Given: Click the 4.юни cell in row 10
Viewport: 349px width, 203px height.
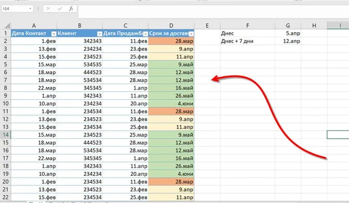Looking at the screenshot, I should click(x=171, y=104).
